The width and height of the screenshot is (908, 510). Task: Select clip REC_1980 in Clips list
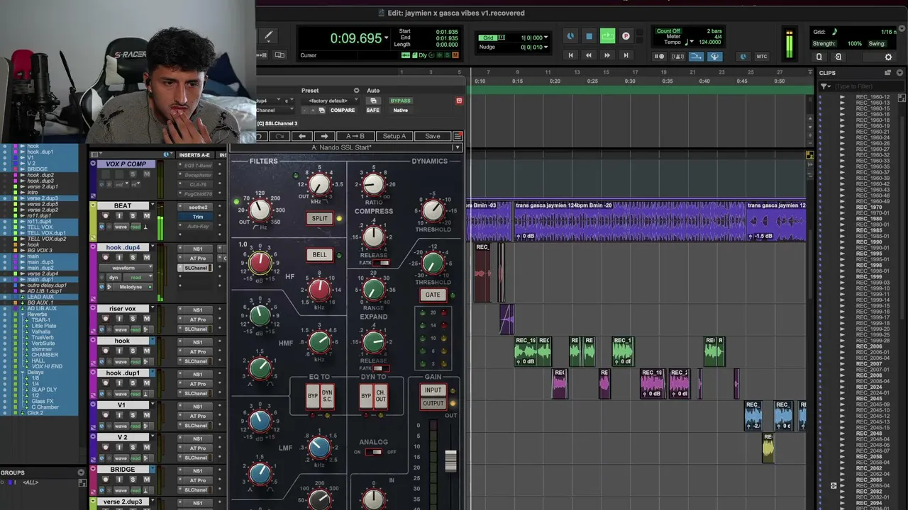pyautogui.click(x=869, y=219)
